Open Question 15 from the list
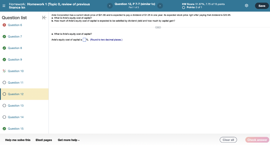Viewport: 270px width, 146px height. tap(16, 128)
